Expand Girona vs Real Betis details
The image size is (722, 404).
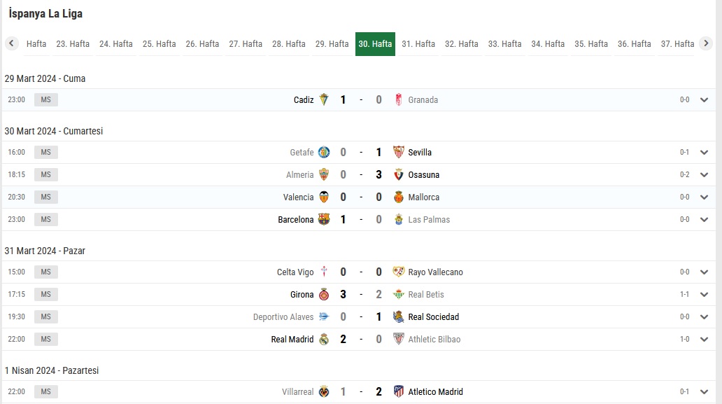704,294
